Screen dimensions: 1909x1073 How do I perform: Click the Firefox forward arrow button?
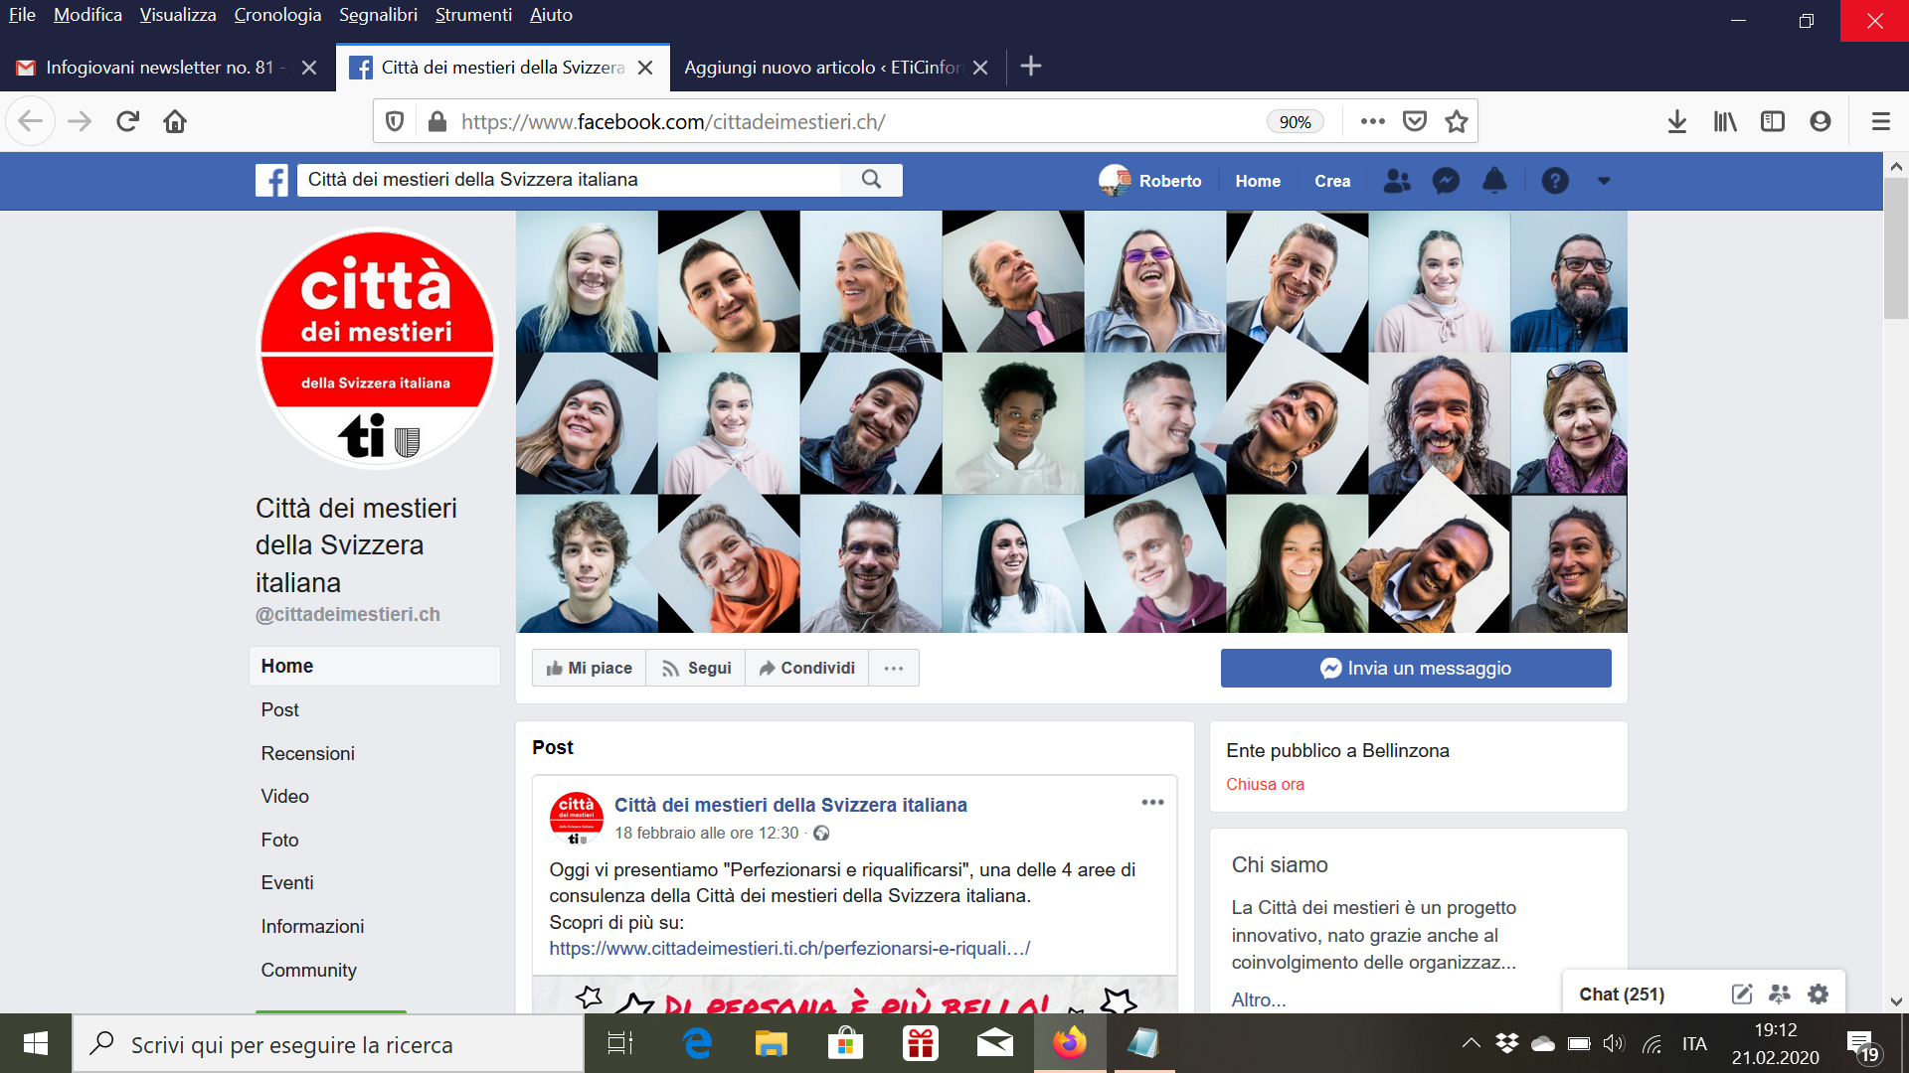click(x=80, y=121)
